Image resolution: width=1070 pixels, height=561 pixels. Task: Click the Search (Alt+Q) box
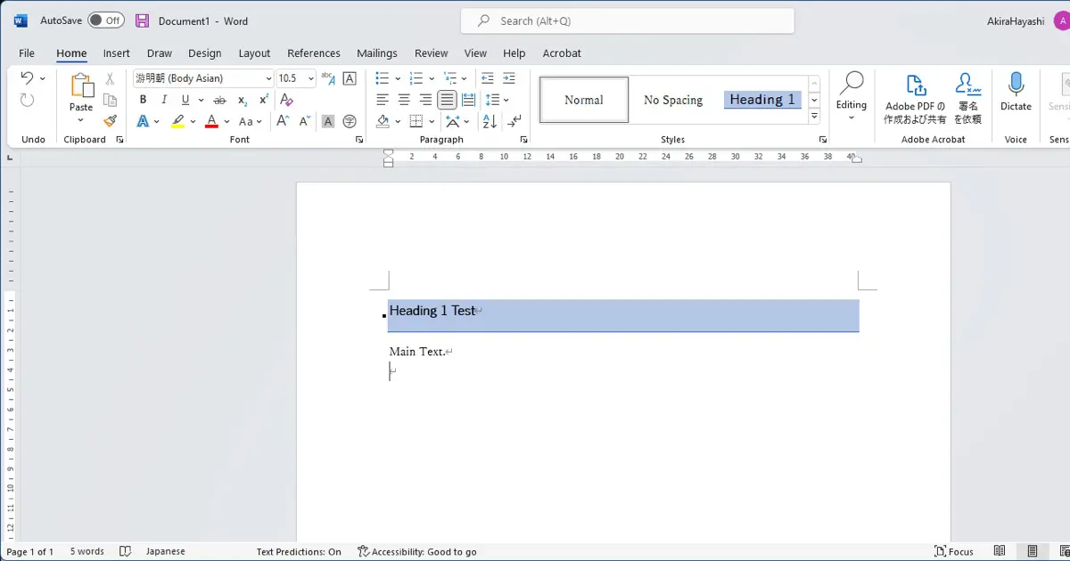(628, 20)
